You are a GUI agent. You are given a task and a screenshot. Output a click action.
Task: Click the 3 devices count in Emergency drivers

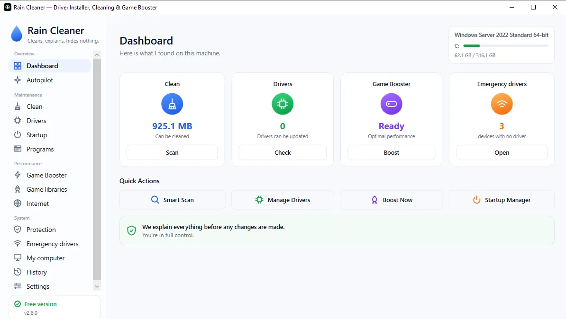pos(502,126)
